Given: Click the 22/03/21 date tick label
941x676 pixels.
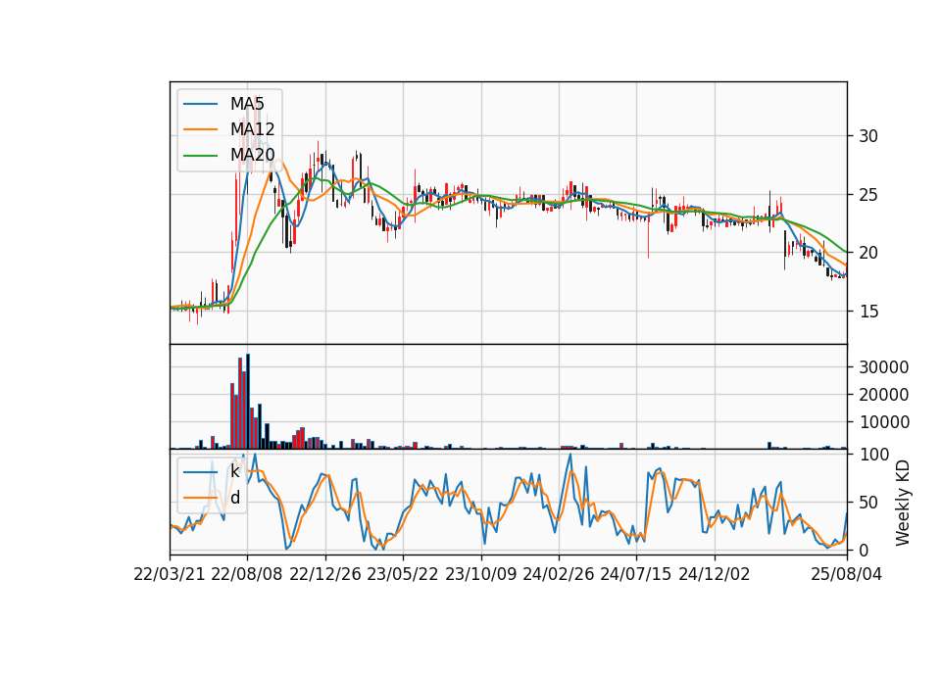Looking at the screenshot, I should click(x=170, y=575).
